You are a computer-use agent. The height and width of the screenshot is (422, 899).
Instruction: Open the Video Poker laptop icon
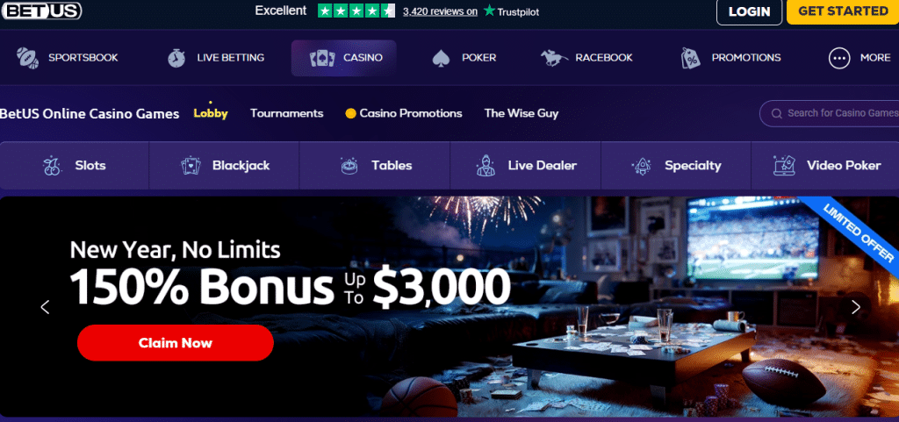(x=784, y=166)
